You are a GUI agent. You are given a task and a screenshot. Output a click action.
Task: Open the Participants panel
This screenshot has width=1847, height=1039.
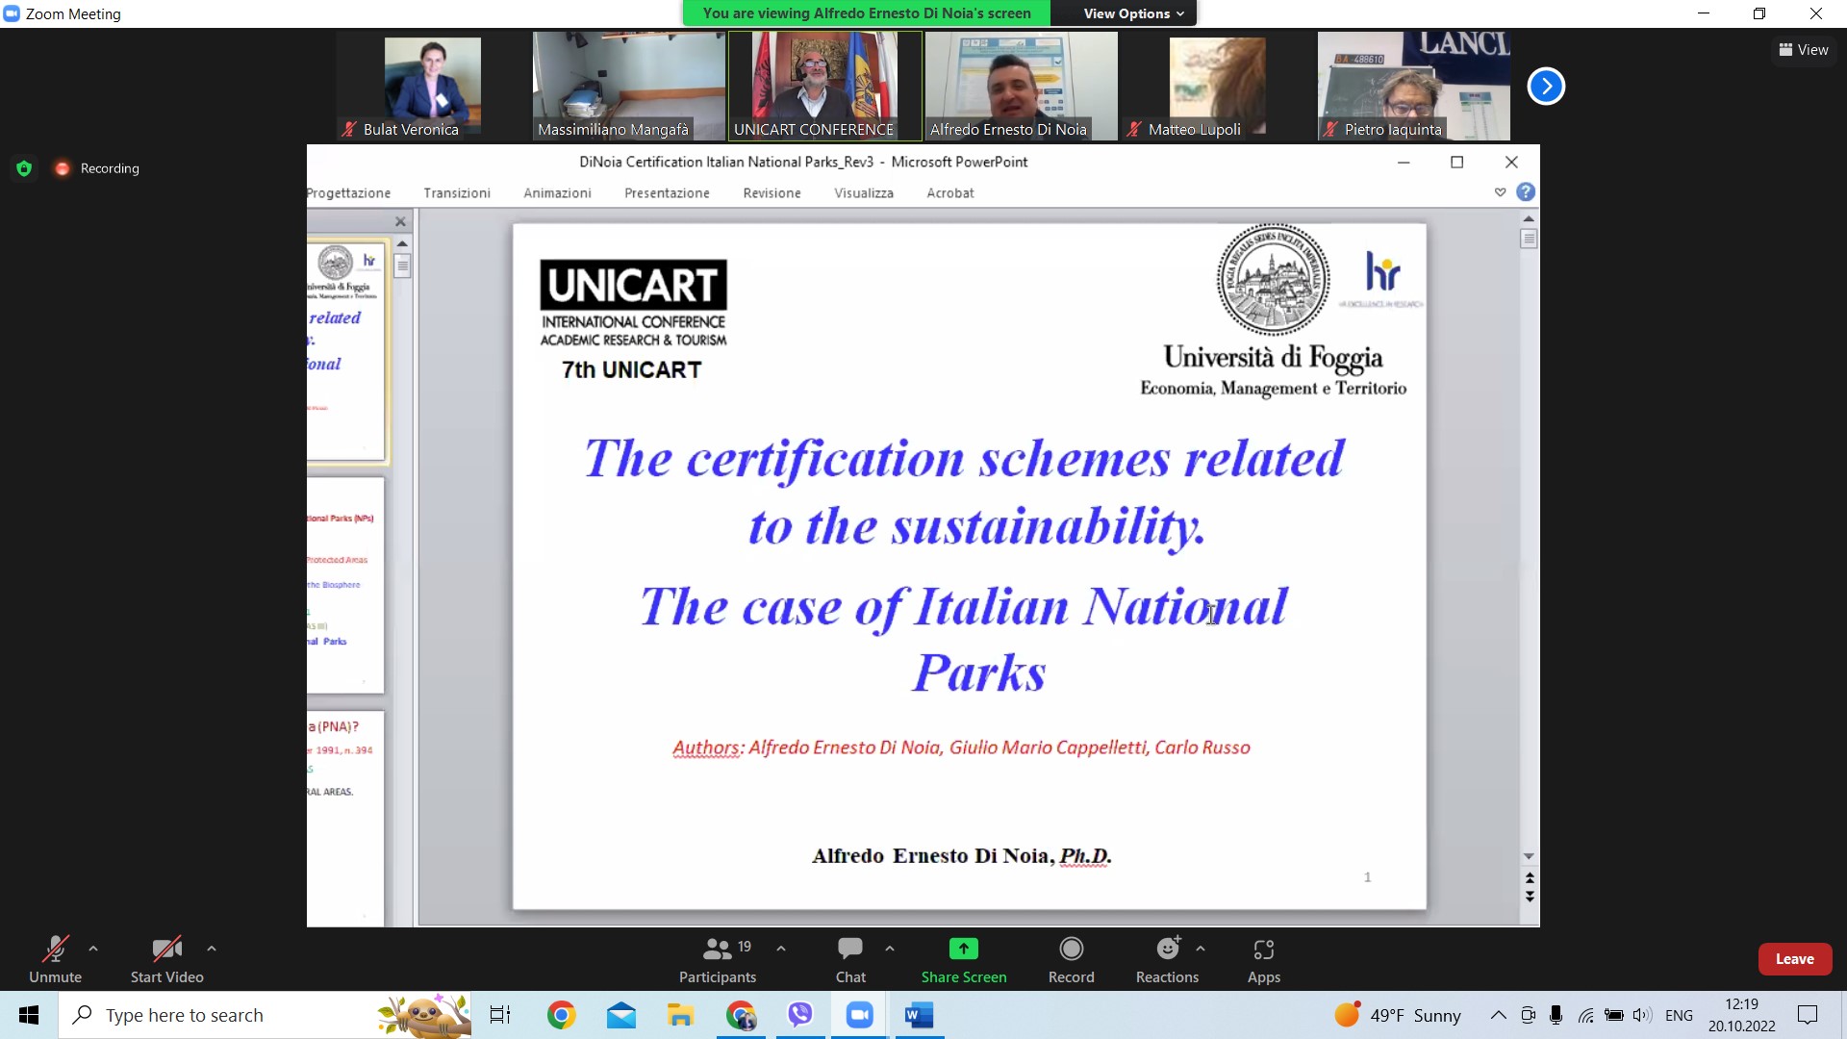pos(717,960)
